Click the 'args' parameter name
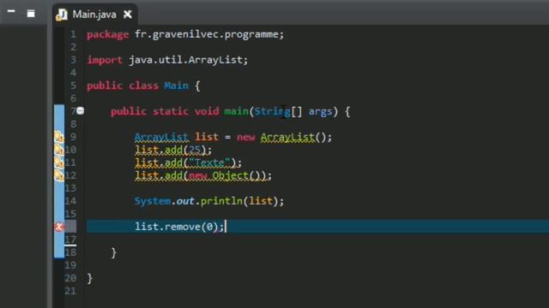Image resolution: width=549 pixels, height=308 pixels. (320, 112)
